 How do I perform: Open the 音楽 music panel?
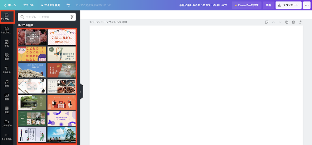(7, 83)
